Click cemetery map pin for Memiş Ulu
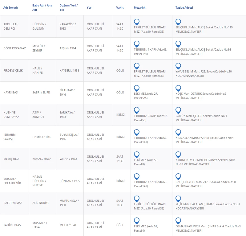The width and height of the screenshot is (246, 236). tap(137, 154)
